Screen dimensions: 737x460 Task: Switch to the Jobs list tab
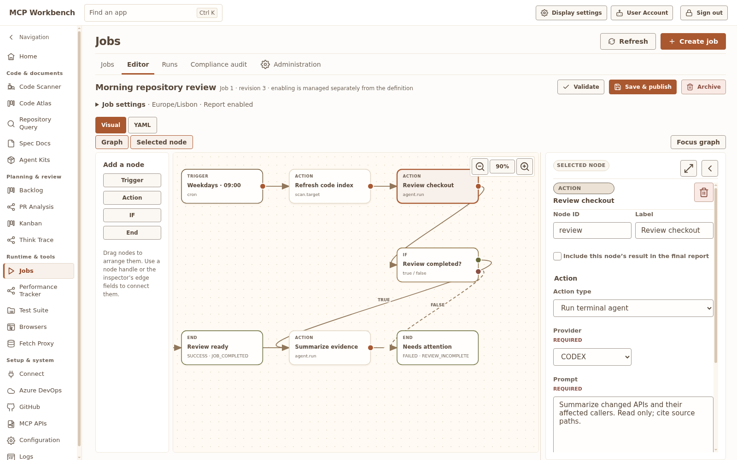[107, 64]
